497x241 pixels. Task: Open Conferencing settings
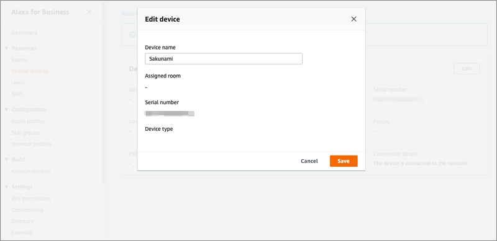pyautogui.click(x=27, y=209)
